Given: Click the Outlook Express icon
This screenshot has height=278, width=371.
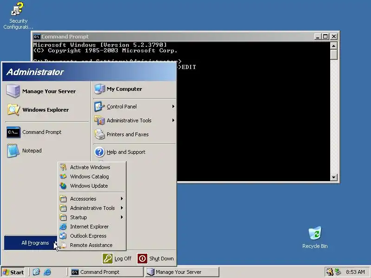Looking at the screenshot, I should click(x=63, y=236).
